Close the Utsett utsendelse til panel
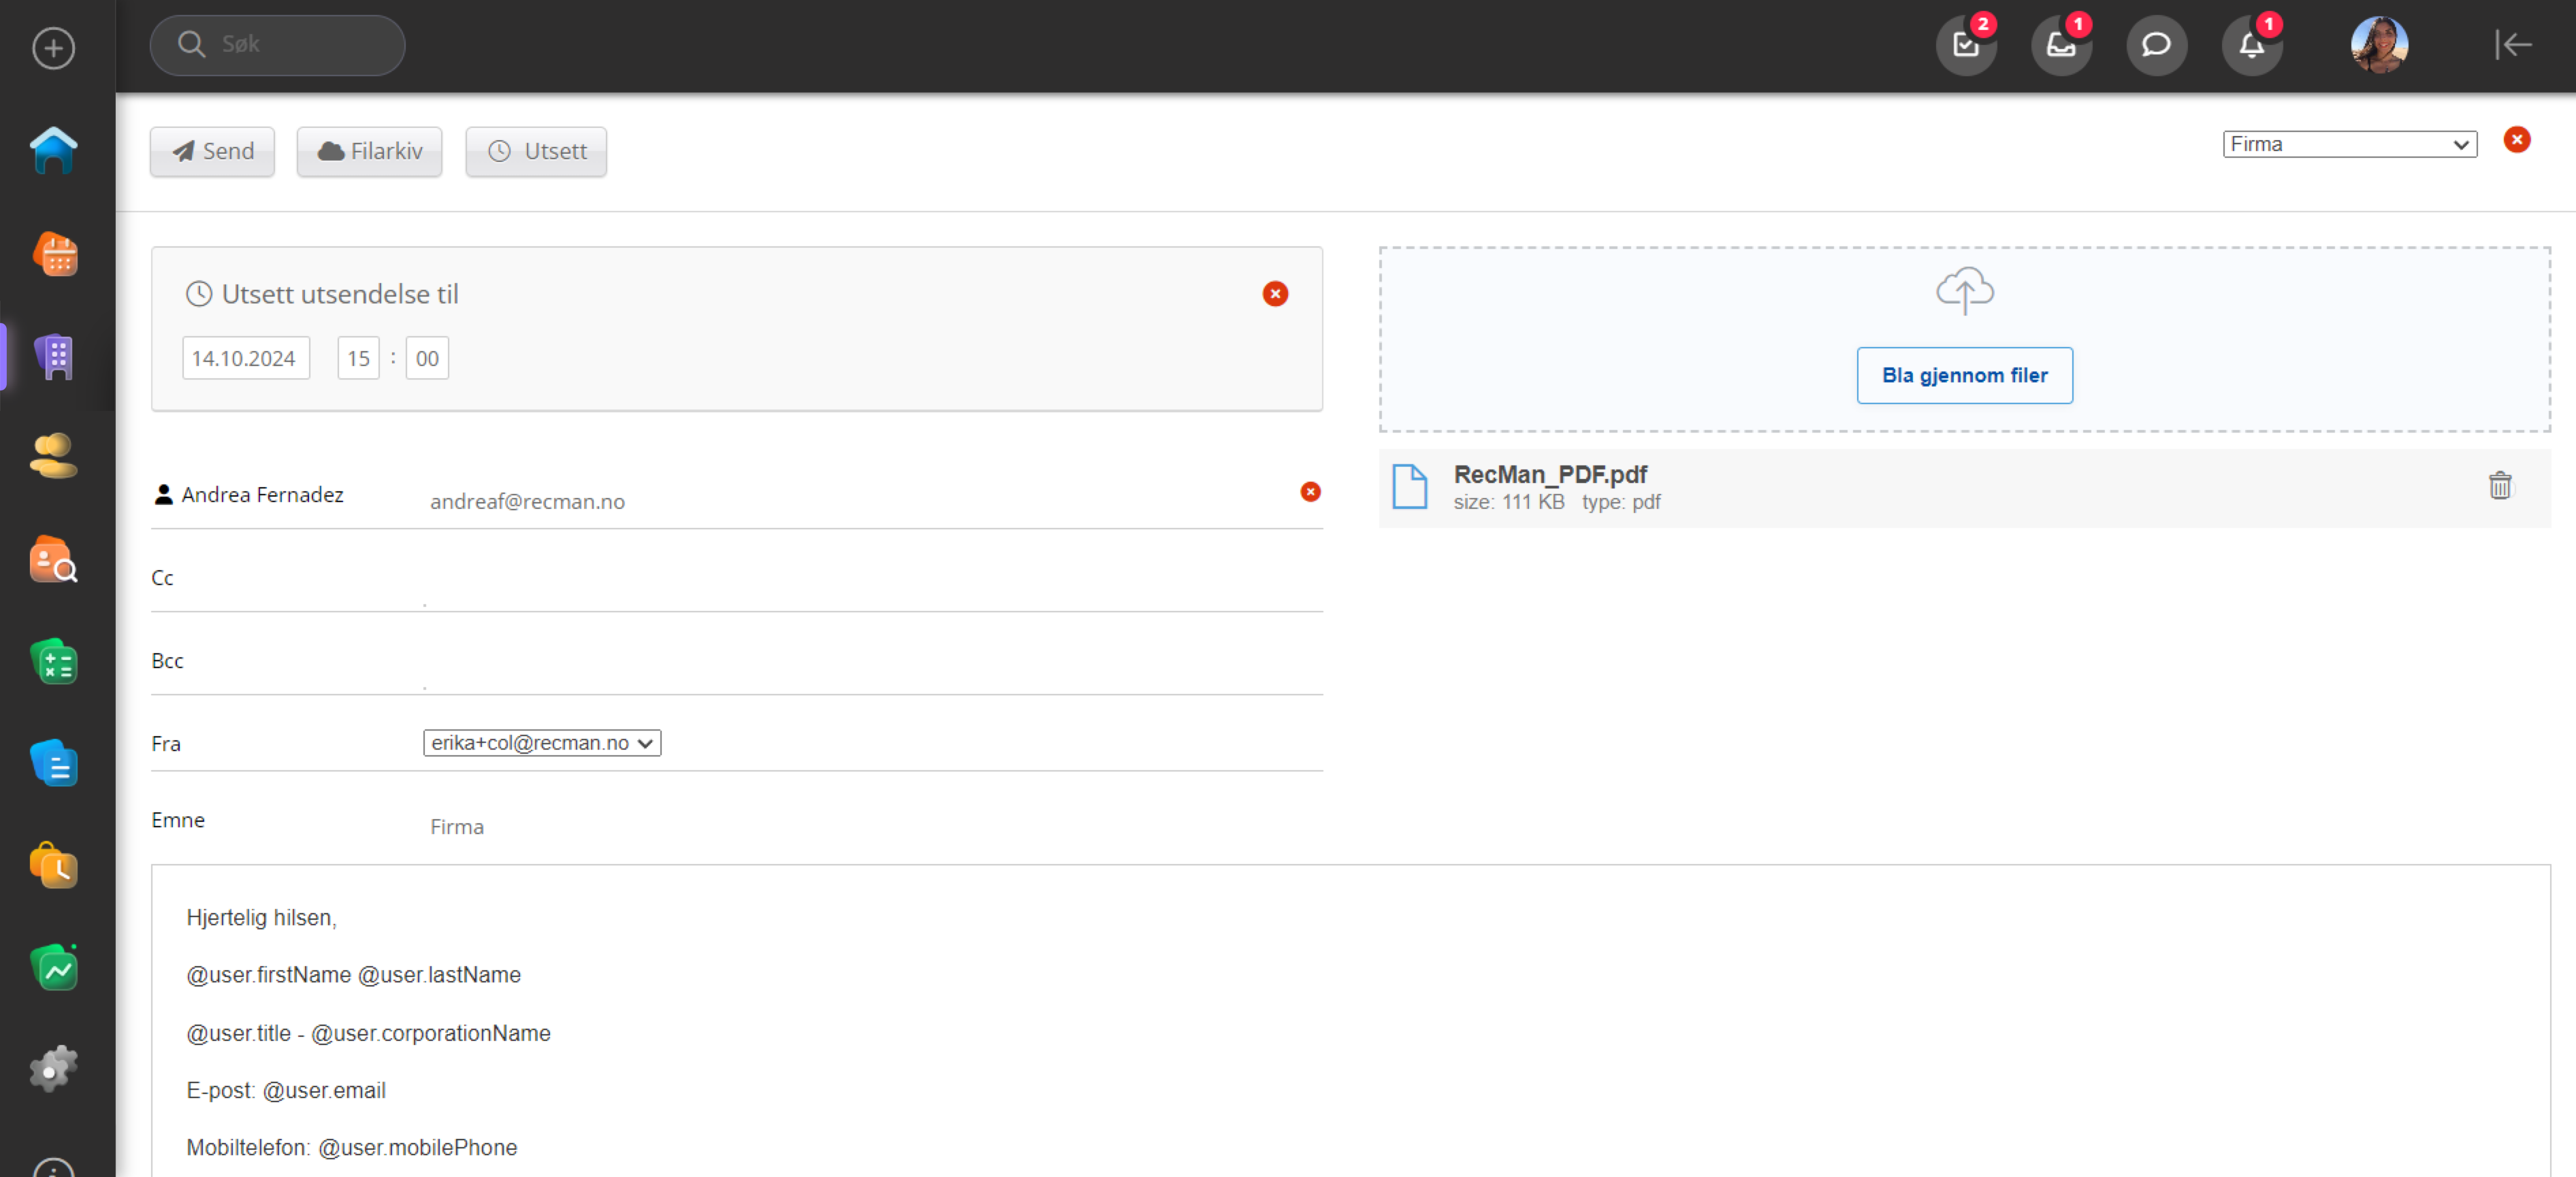 coord(1274,294)
